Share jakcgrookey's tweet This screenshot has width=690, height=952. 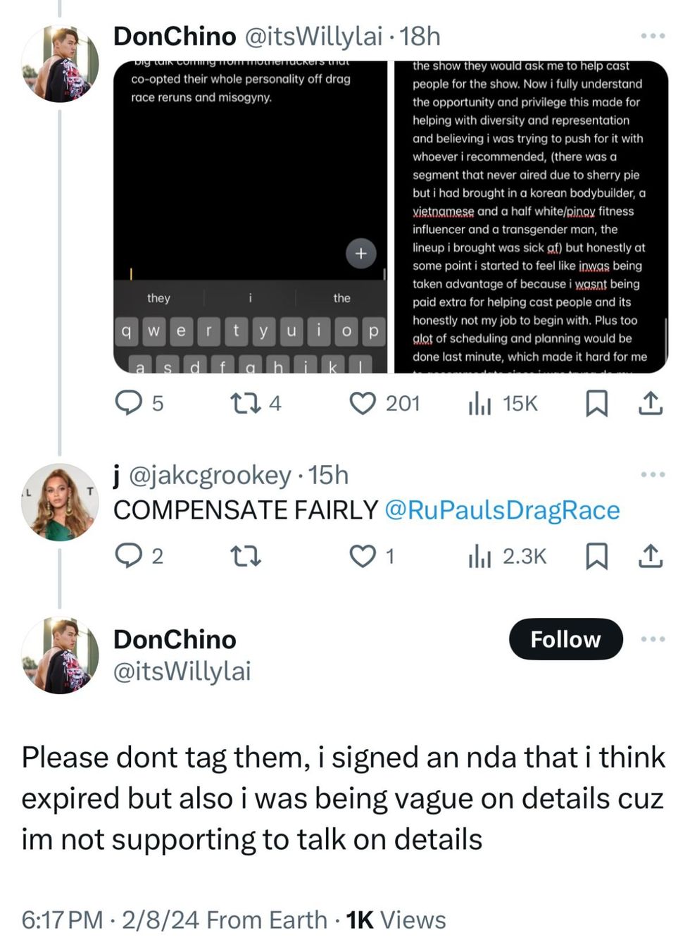(x=650, y=557)
